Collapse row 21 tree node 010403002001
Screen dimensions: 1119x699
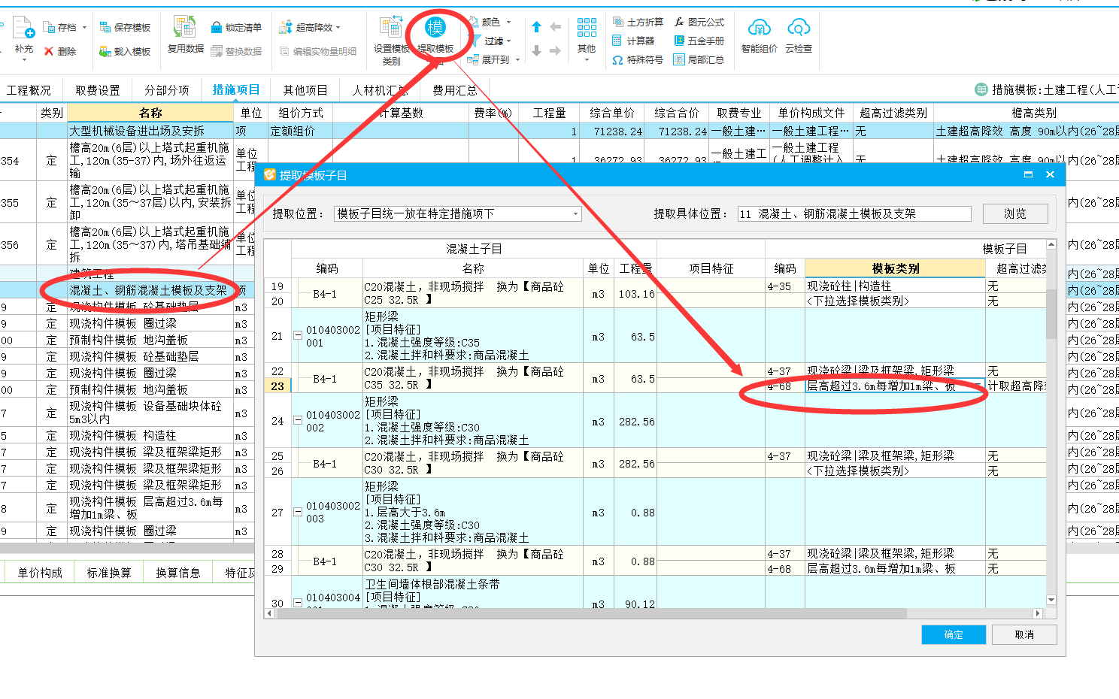(298, 336)
